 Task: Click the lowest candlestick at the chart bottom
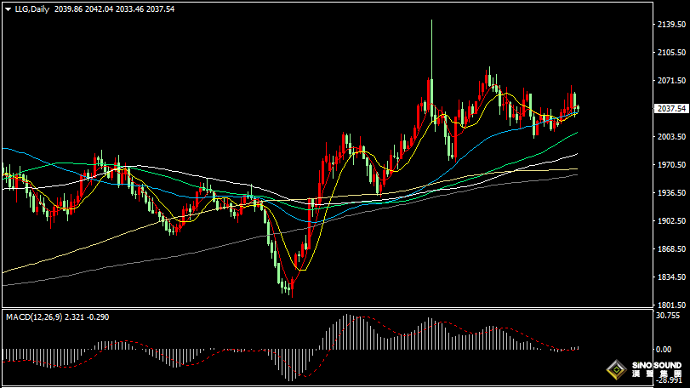coord(289,289)
